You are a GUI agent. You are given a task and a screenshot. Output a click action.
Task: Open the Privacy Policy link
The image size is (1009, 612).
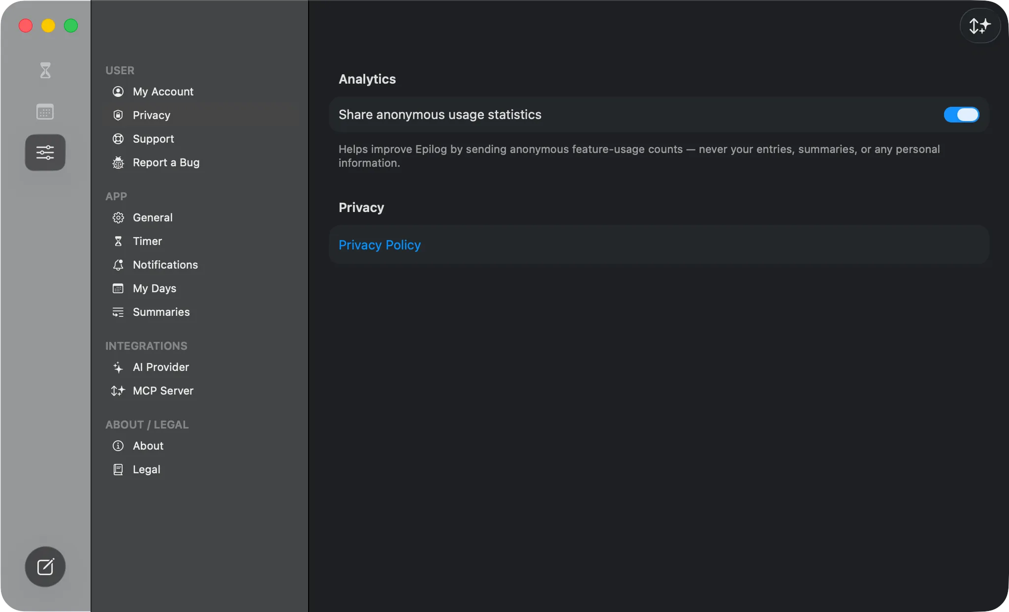pyautogui.click(x=379, y=245)
